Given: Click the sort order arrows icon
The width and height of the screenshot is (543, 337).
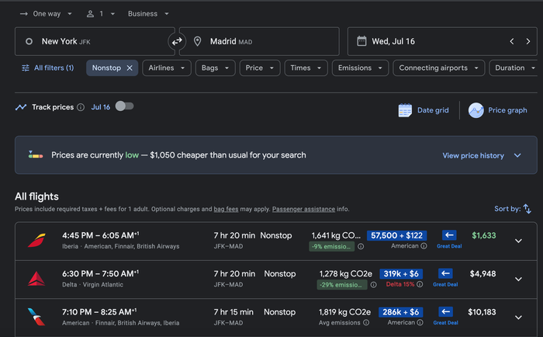Looking at the screenshot, I should coord(527,209).
